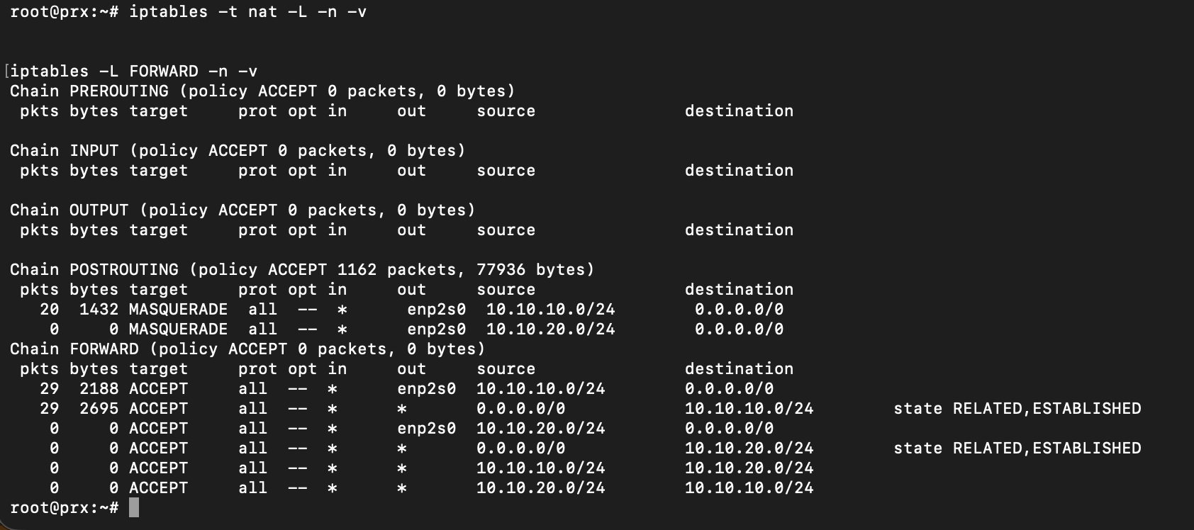The width and height of the screenshot is (1194, 530).
Task: Click the 'iptables -L FORWARD -n -v' command line
Action: pyautogui.click(x=134, y=72)
